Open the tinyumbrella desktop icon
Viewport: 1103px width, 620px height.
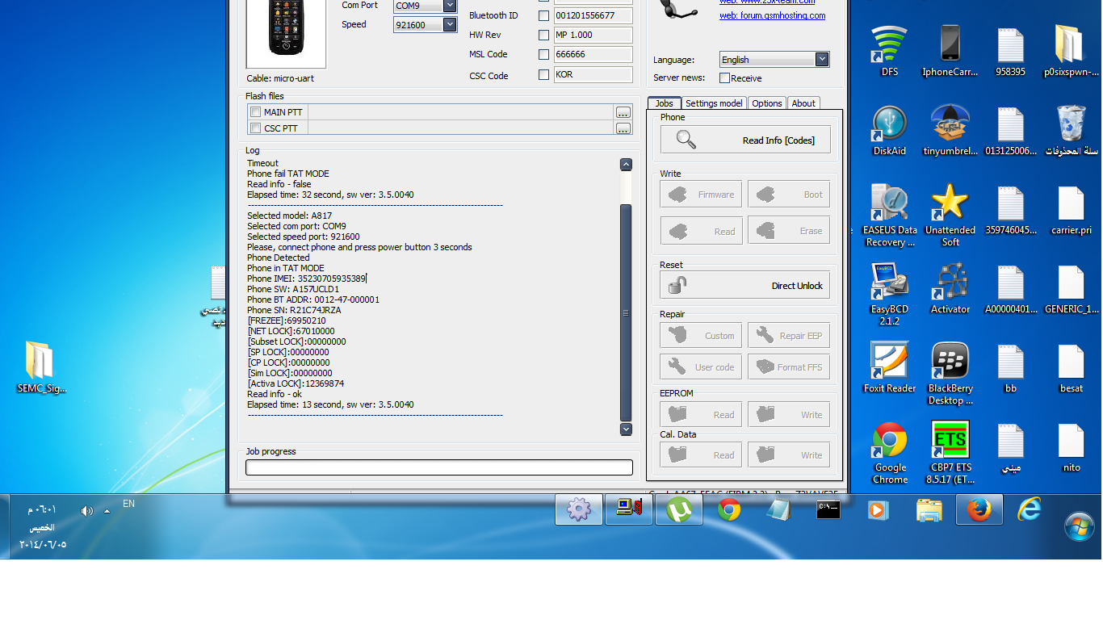click(x=950, y=129)
